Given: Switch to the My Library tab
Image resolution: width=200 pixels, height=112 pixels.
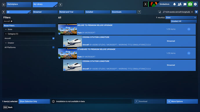Looking at the screenshot, I should pos(45,5).
